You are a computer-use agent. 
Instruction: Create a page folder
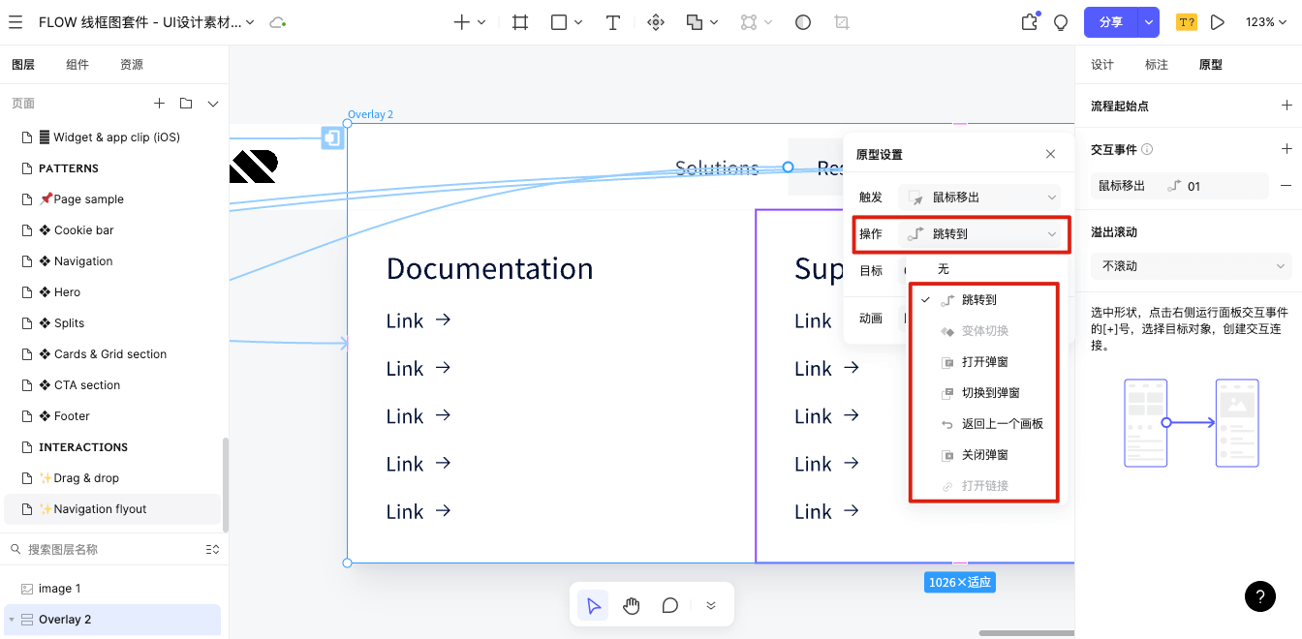186,104
